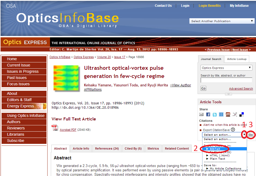256x176 pixels.
Task: Open Current Issue in the sidebar
Action: pos(24,65)
